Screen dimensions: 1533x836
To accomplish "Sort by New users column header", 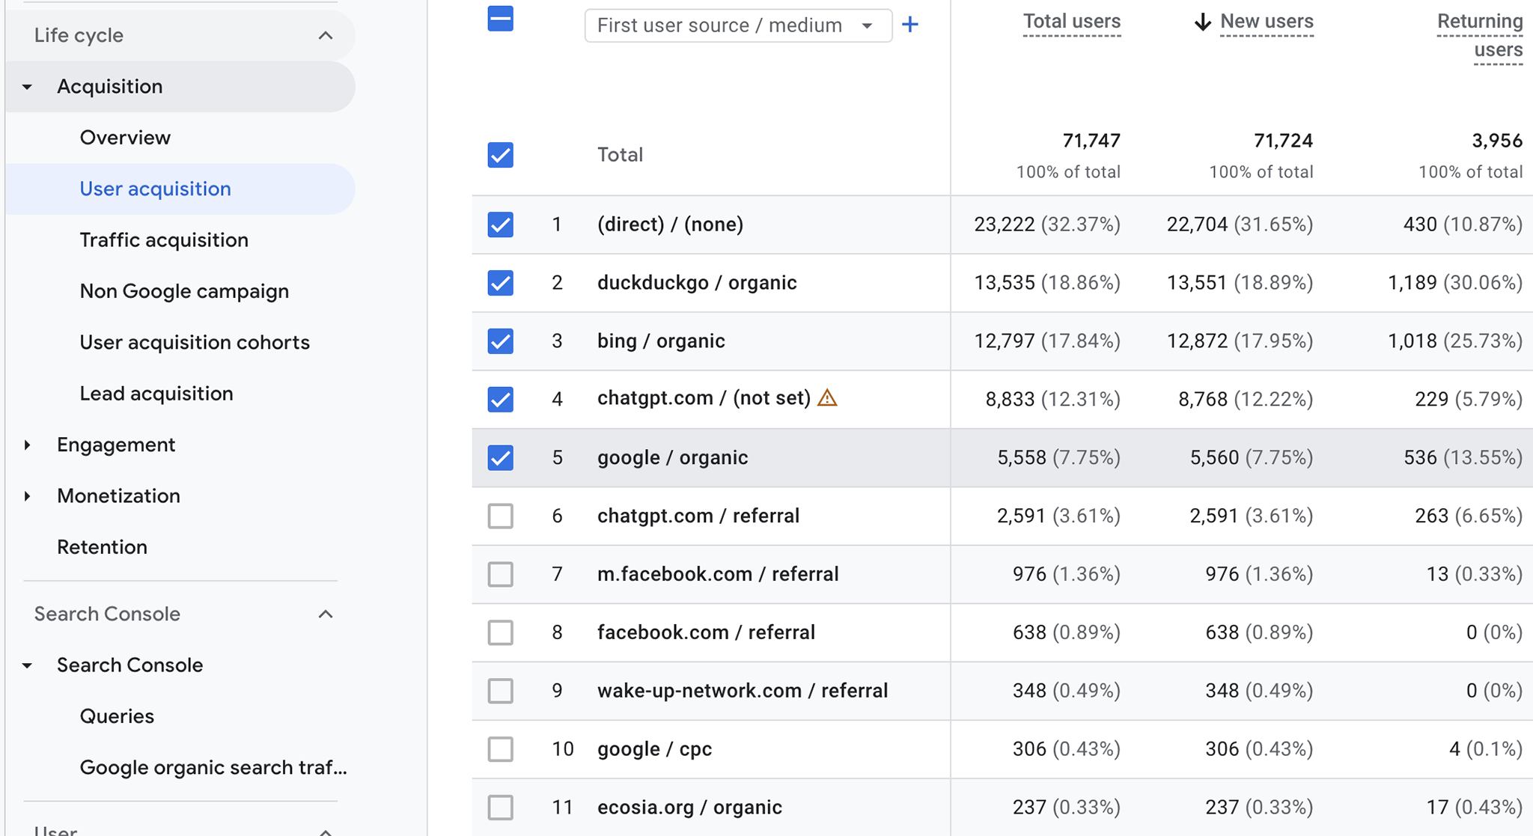I will pos(1267,22).
